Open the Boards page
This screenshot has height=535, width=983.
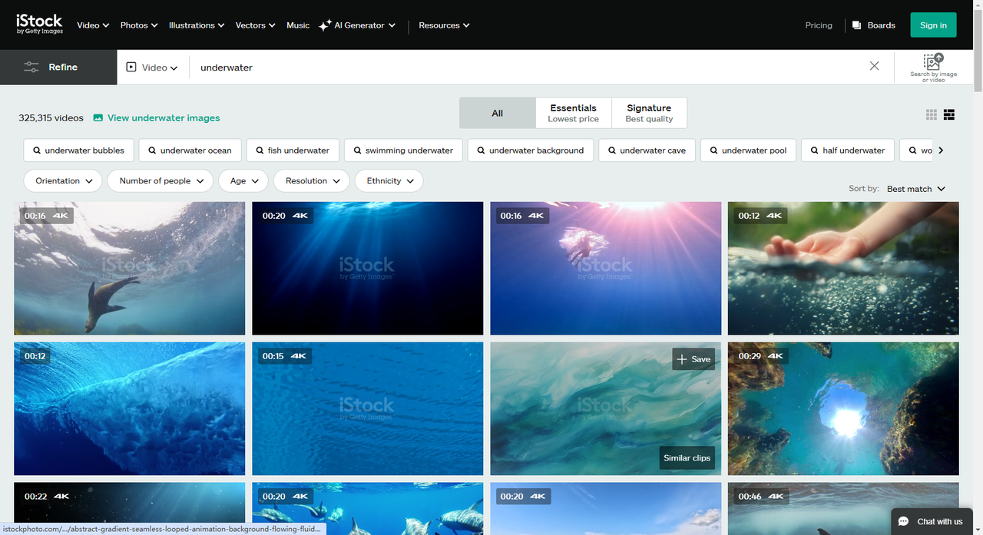[874, 25]
